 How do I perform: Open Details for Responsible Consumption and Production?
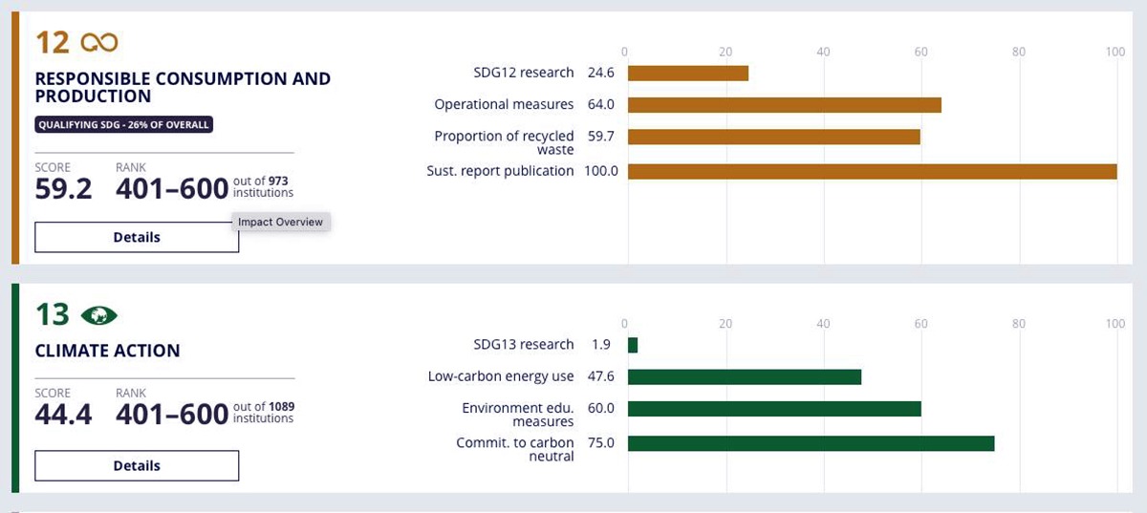(137, 237)
